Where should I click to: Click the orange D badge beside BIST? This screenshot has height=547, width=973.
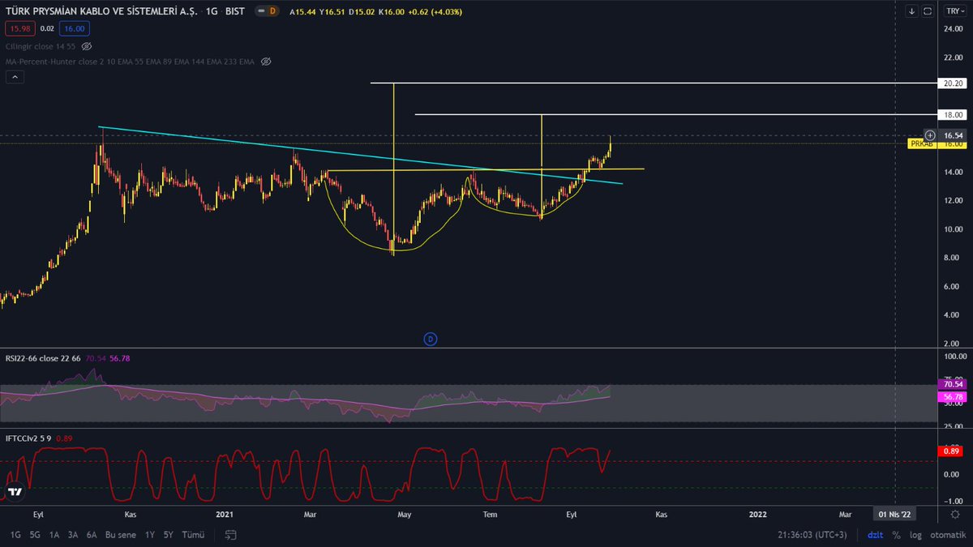click(272, 11)
